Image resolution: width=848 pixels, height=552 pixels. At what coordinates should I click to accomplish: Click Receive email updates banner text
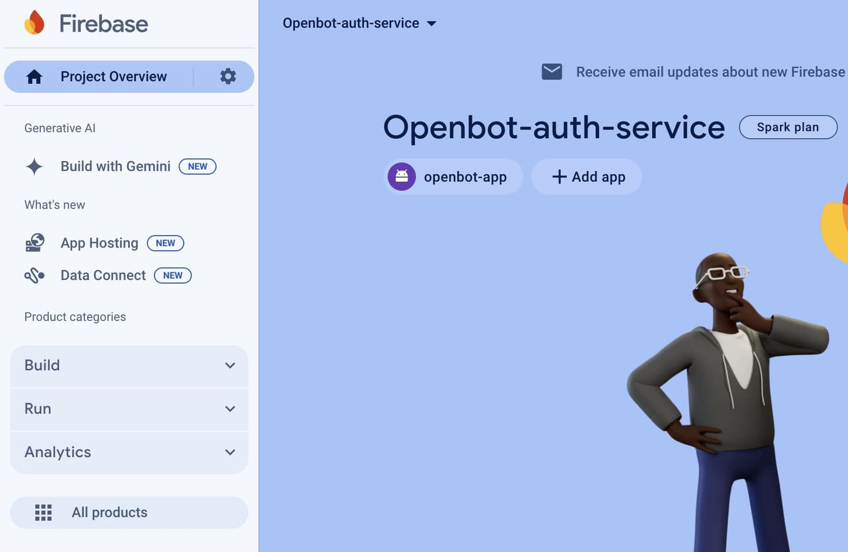[x=710, y=72]
